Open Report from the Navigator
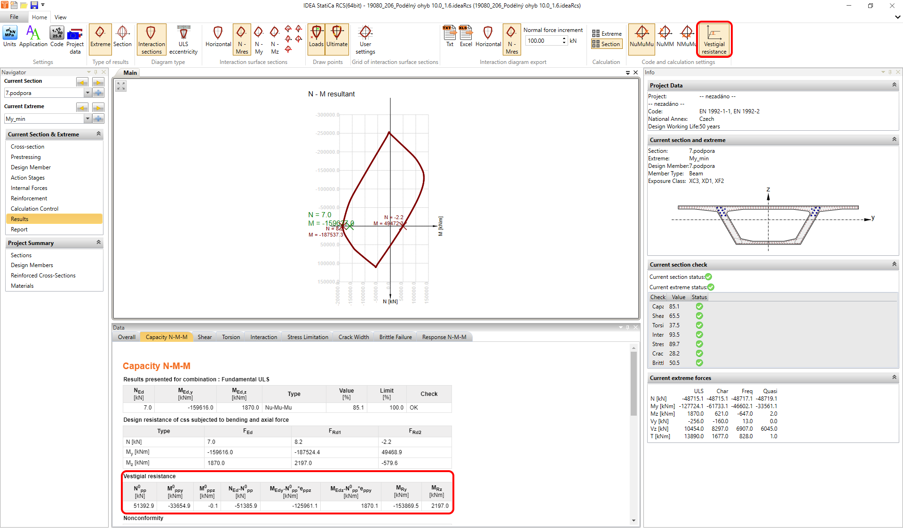The width and height of the screenshot is (903, 529). coord(19,229)
